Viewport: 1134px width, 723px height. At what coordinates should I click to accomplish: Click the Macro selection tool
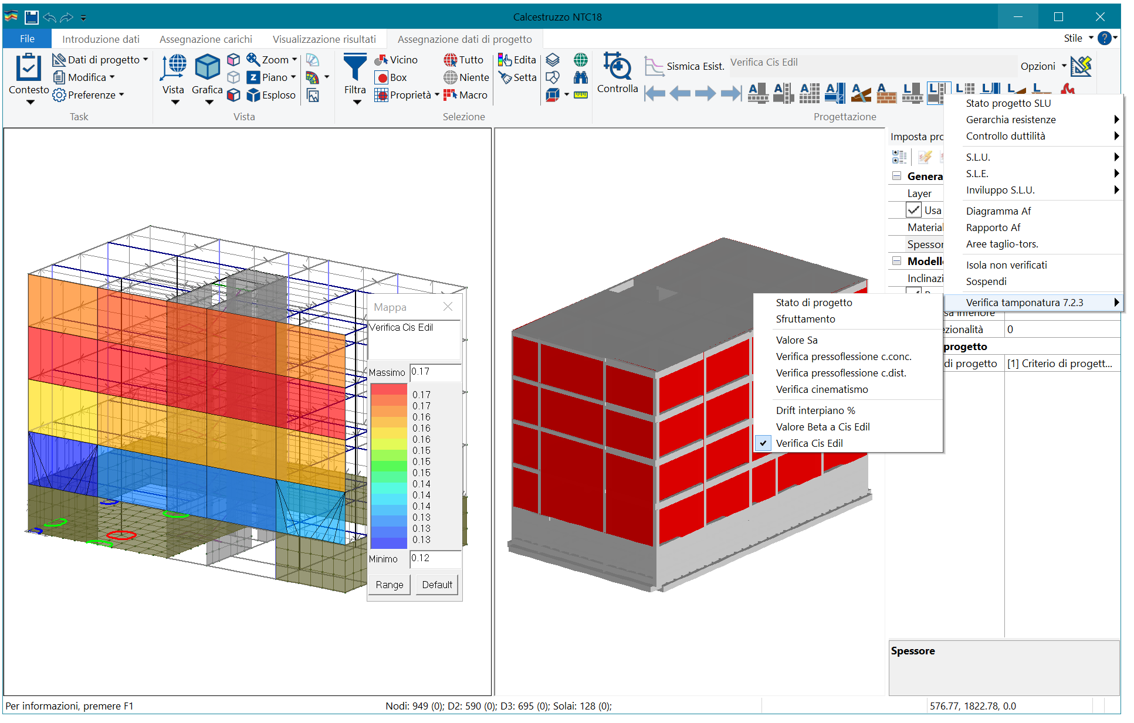[x=466, y=95]
